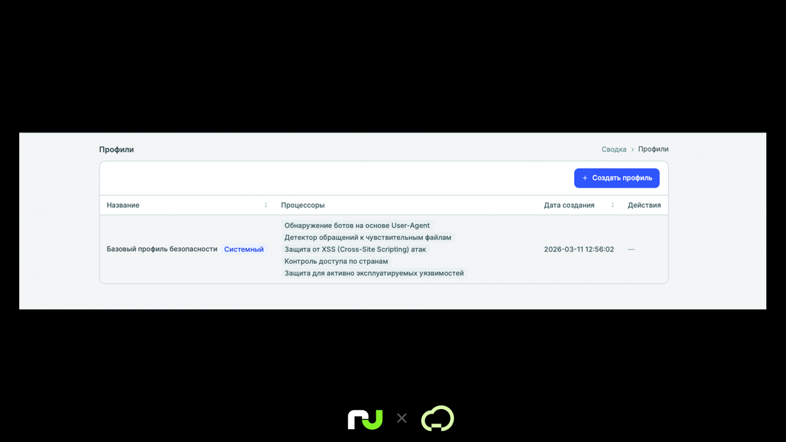Open the Сводка breadcrumb link
This screenshot has height=442, width=786.
click(614, 149)
